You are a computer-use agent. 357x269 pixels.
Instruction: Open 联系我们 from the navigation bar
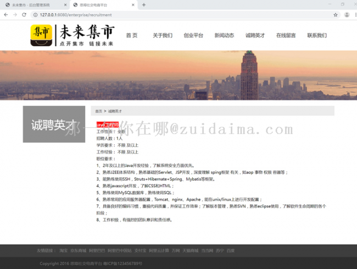(317, 35)
